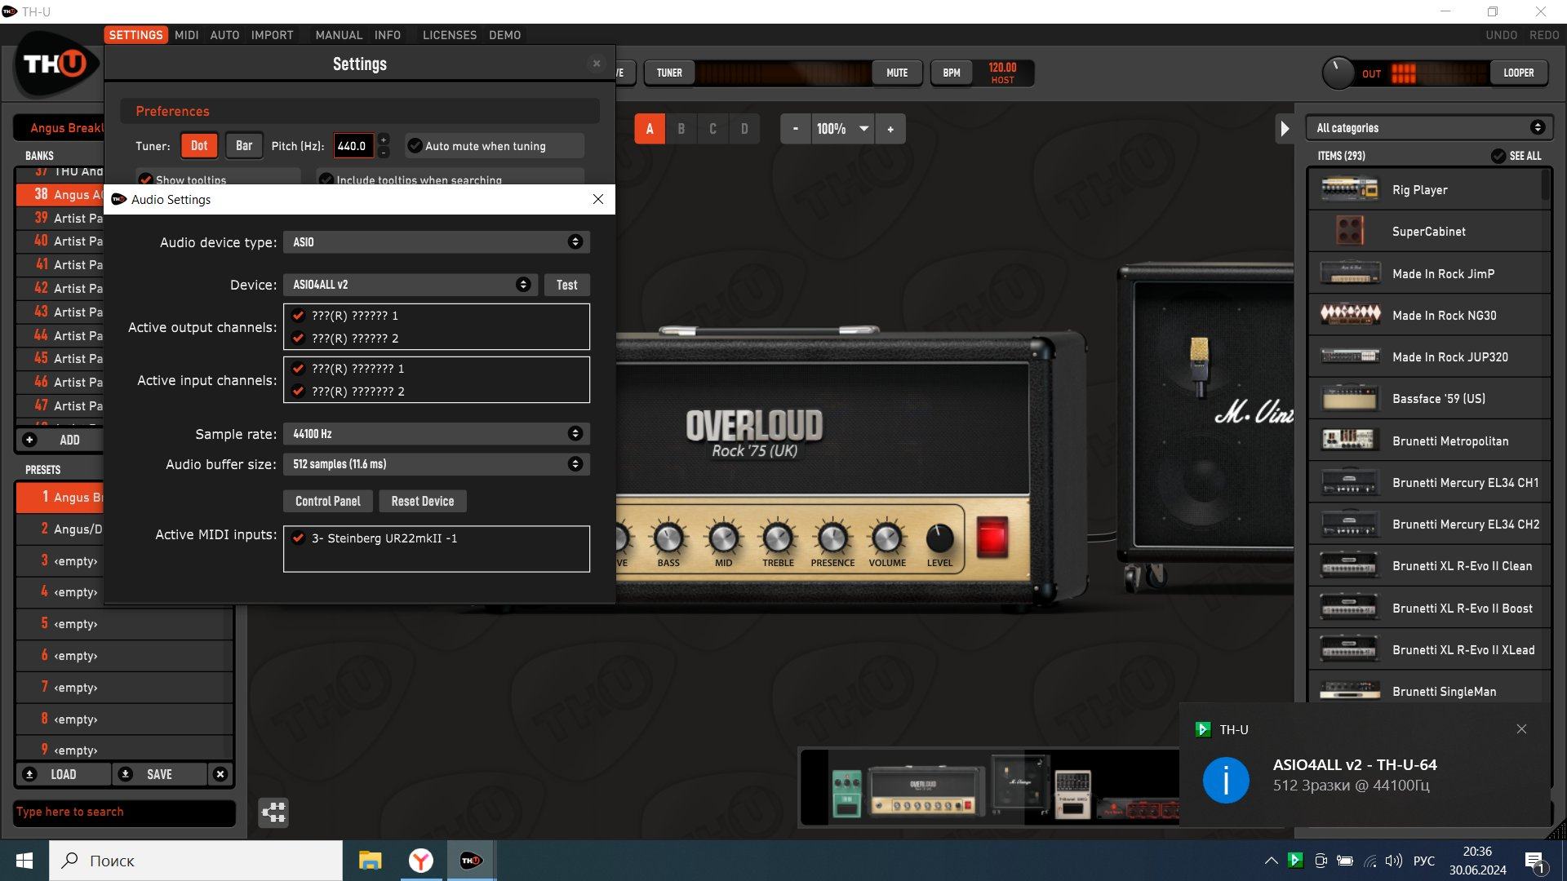Image resolution: width=1567 pixels, height=881 pixels.
Task: Open Audio device type dropdown
Action: 436,242
